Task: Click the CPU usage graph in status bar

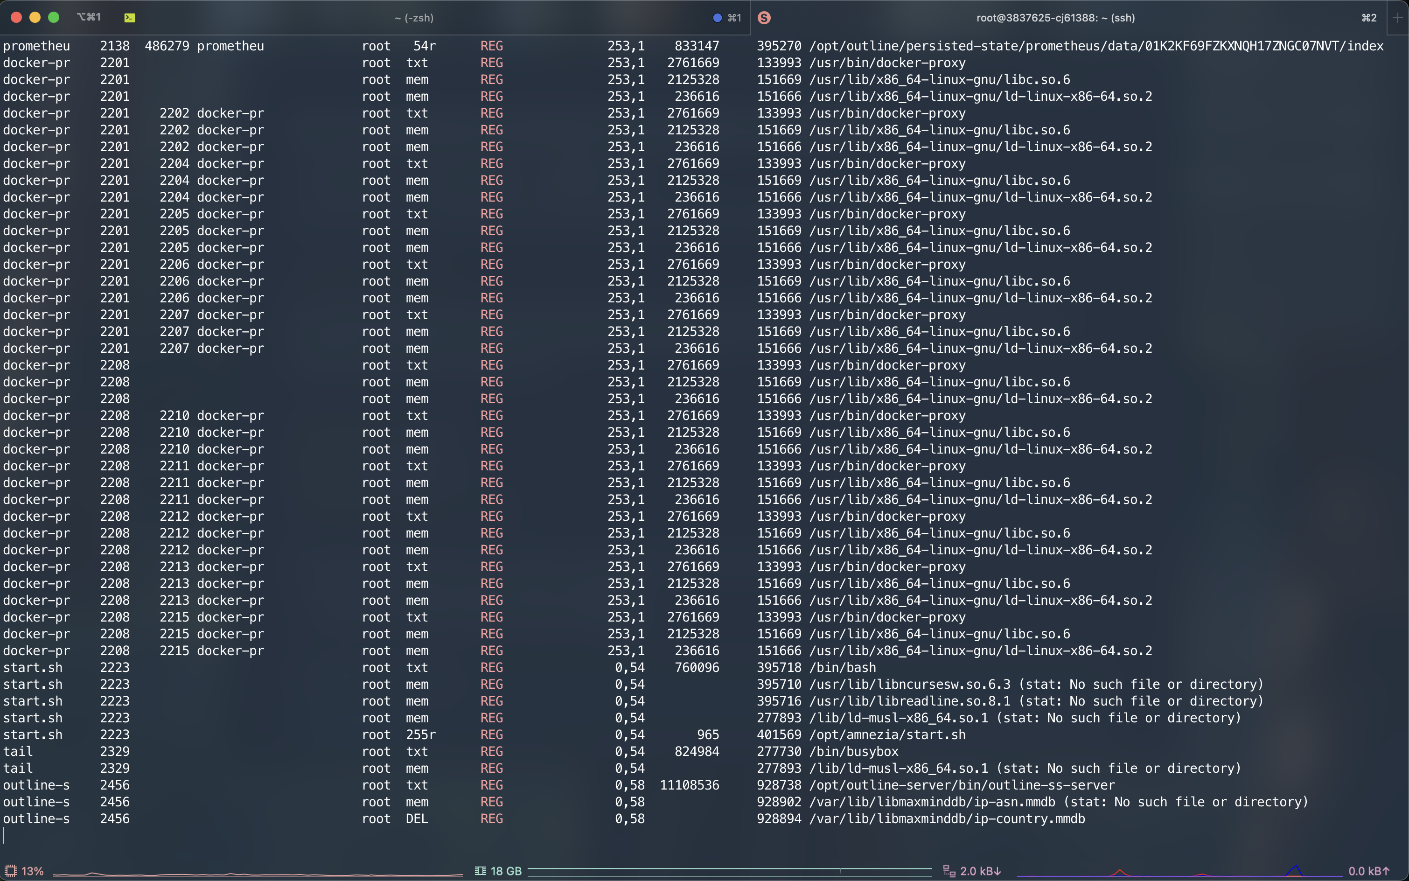Action: [258, 873]
